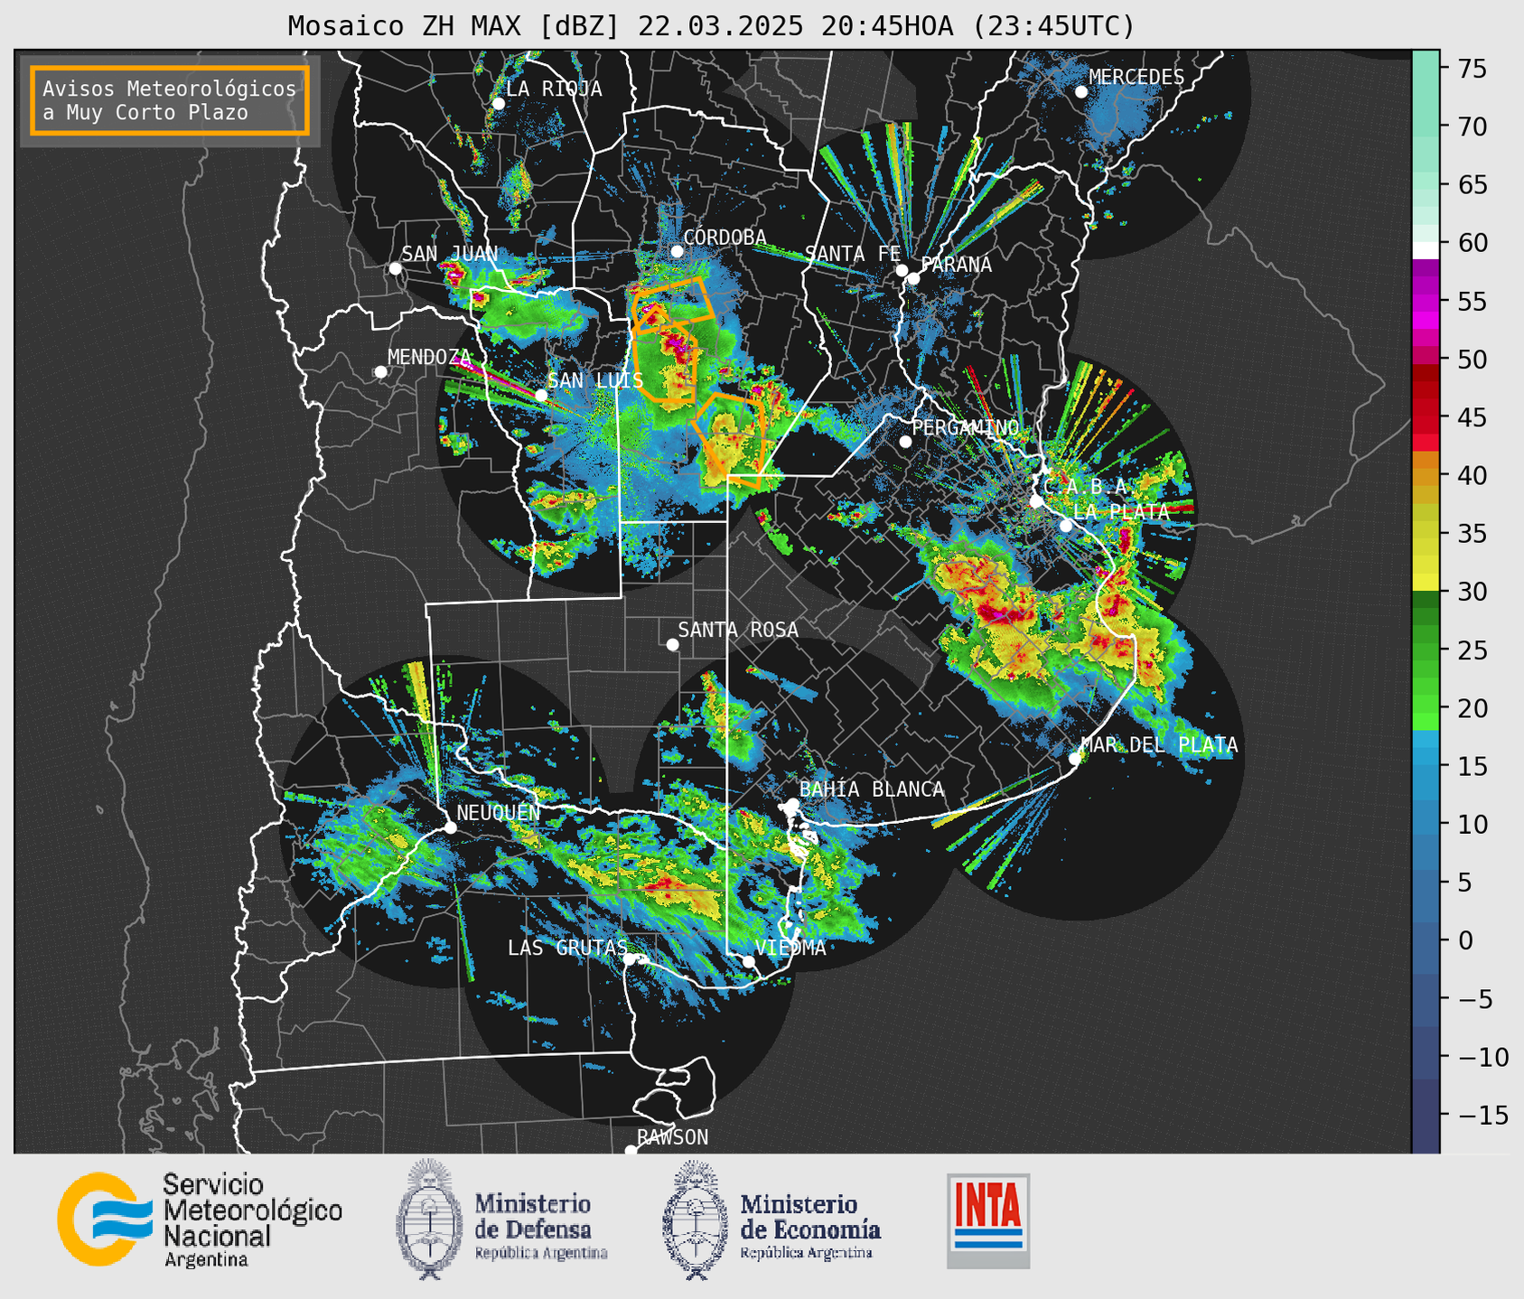Click the 50 value on the dBZ scale
The width and height of the screenshot is (1524, 1299).
point(1473,360)
